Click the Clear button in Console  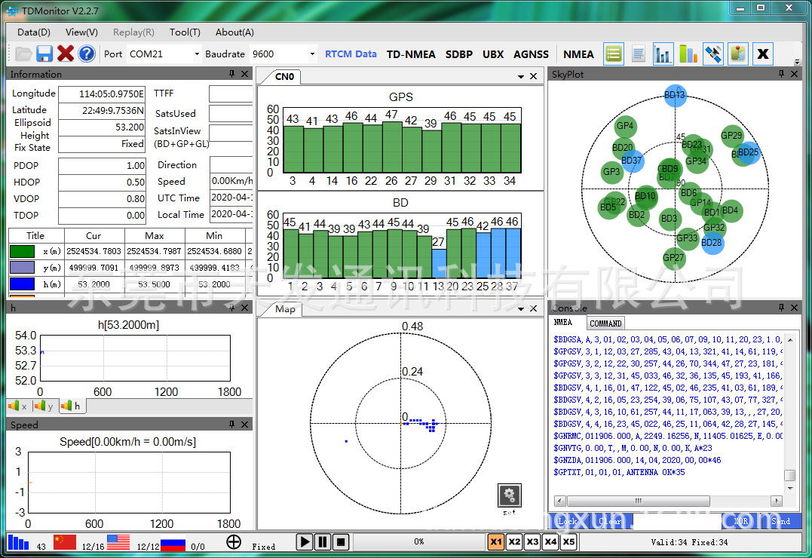[x=610, y=521]
